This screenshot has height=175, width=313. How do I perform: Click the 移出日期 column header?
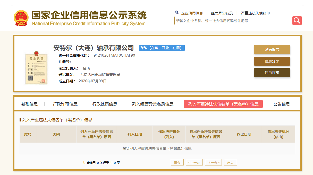pos(244,134)
